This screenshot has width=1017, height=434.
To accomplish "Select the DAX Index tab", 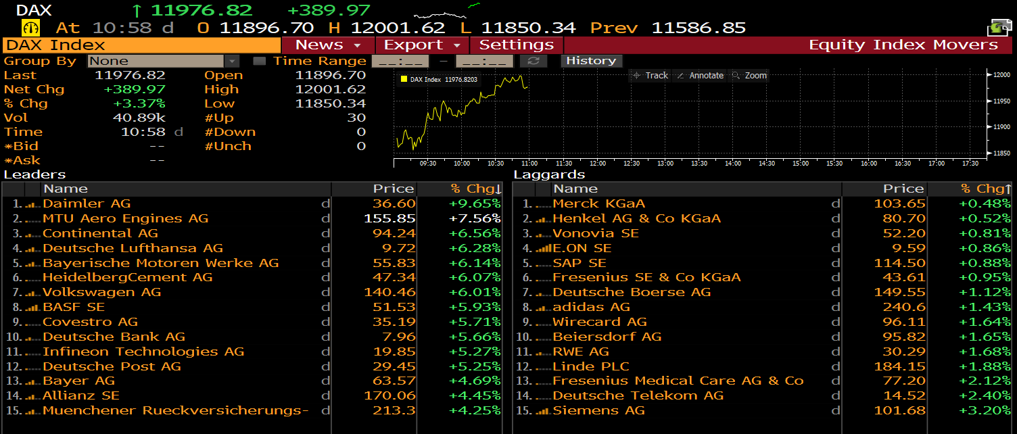I will point(141,45).
